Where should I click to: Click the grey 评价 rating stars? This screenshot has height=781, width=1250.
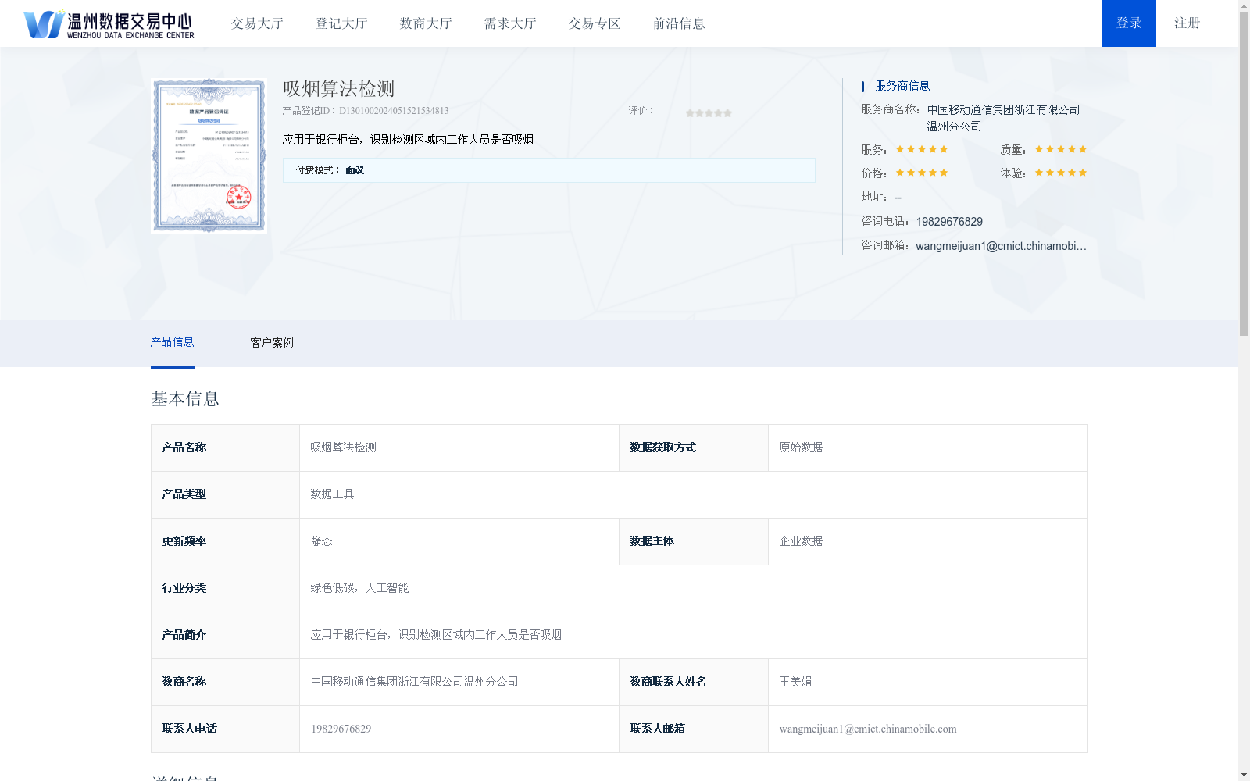[x=709, y=113]
